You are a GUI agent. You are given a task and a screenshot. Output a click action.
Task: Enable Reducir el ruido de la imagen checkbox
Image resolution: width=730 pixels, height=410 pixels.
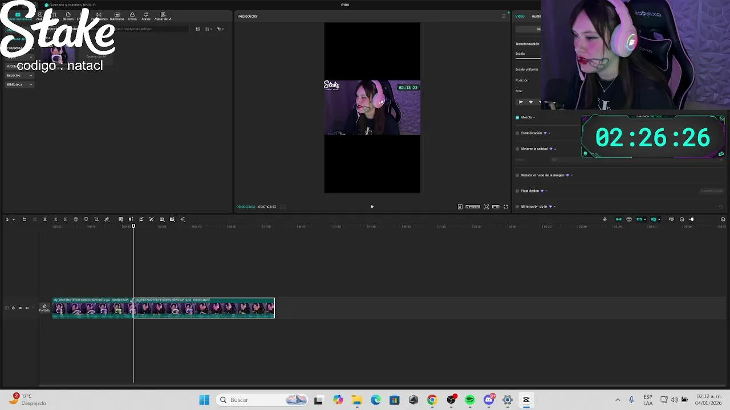click(517, 175)
